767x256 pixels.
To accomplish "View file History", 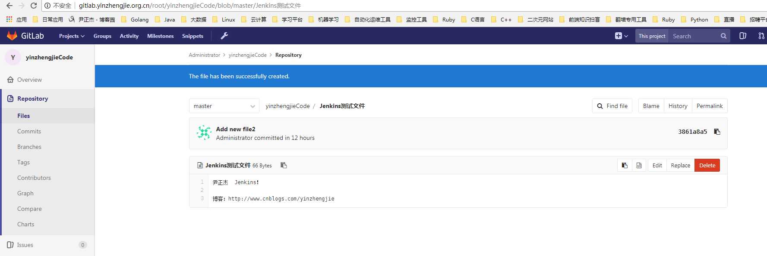I will (x=678, y=106).
